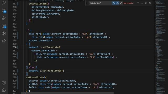Click 'No results' message in find widget
This screenshot has width=168, height=94.
tap(128, 3)
